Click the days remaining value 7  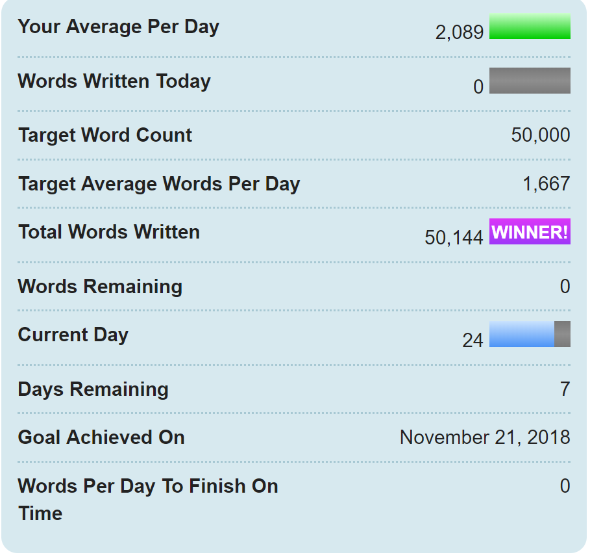coord(565,389)
